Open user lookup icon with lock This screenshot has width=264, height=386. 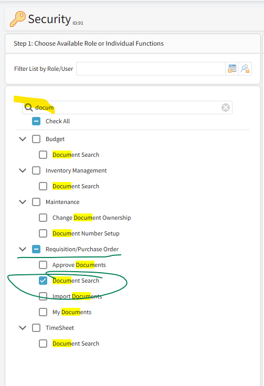[x=245, y=69]
